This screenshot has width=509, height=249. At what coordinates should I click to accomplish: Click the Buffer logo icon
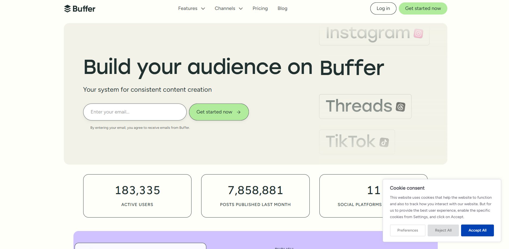(x=67, y=9)
